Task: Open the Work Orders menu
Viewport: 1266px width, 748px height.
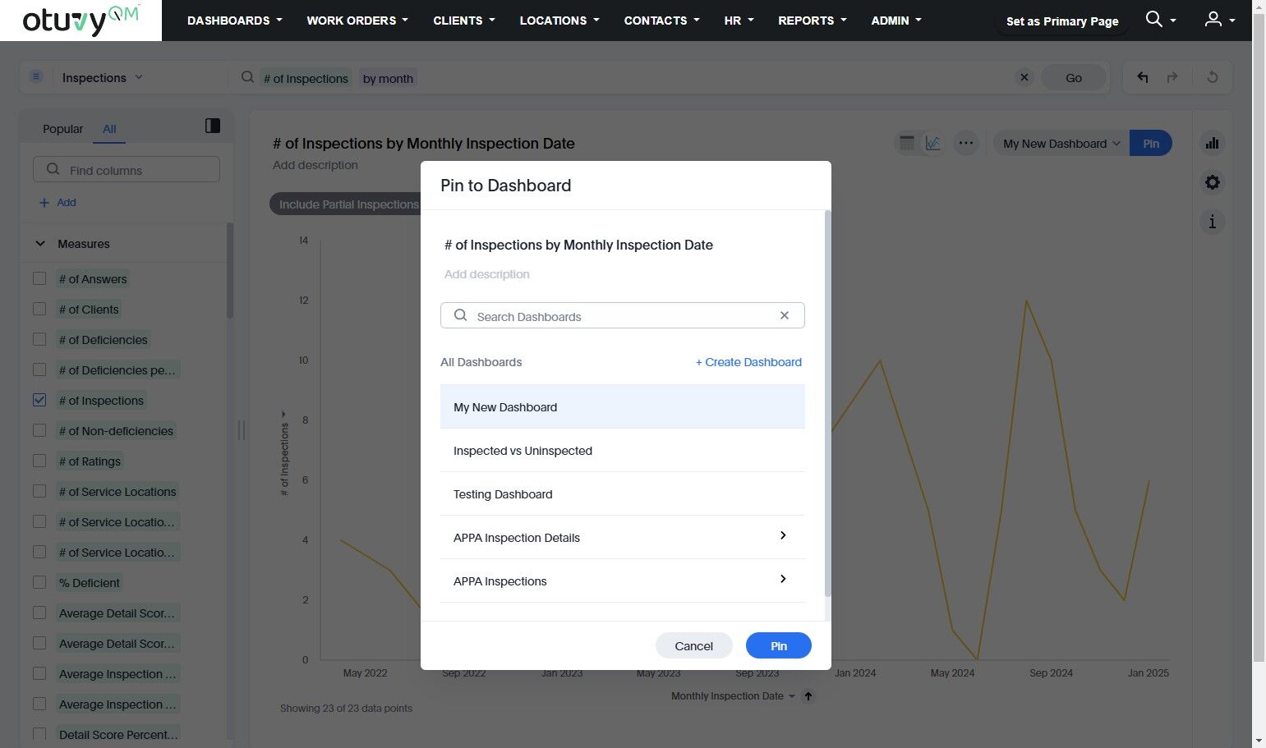Action: coord(357,21)
